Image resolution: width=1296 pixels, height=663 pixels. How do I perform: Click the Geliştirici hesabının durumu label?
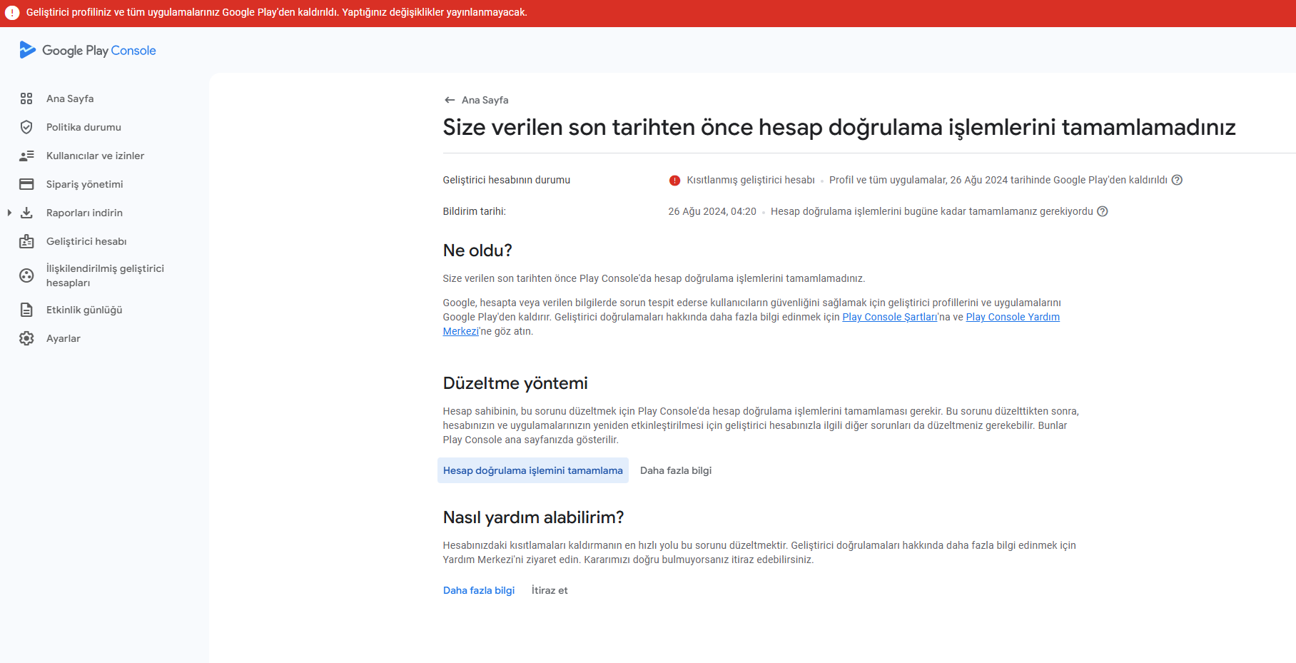[x=507, y=180]
